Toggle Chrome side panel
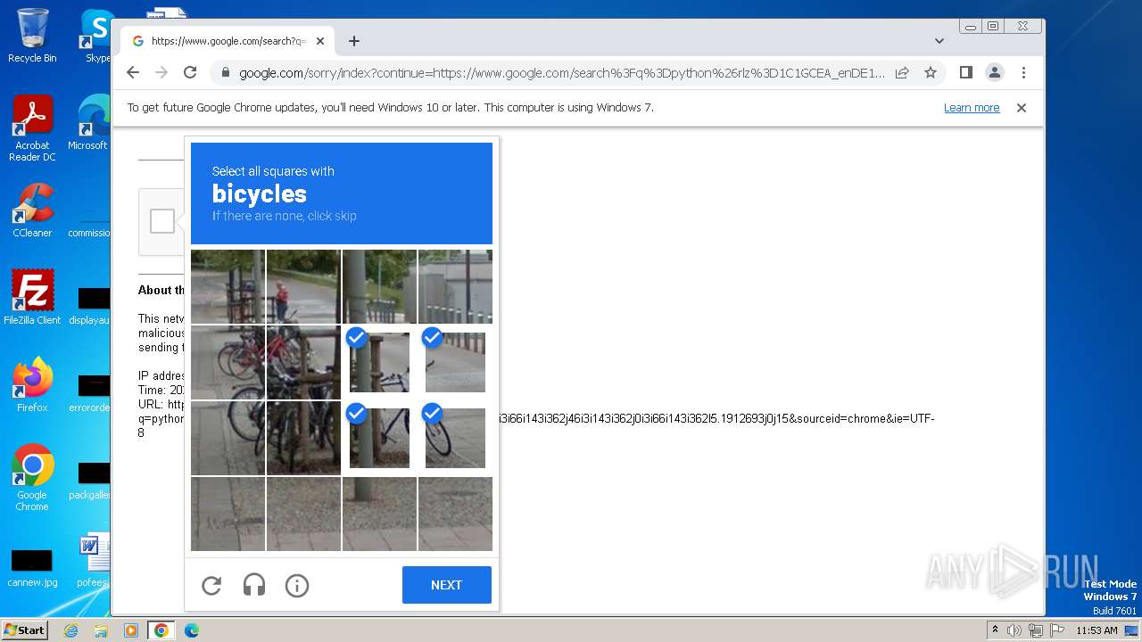Image resolution: width=1142 pixels, height=642 pixels. coord(965,73)
